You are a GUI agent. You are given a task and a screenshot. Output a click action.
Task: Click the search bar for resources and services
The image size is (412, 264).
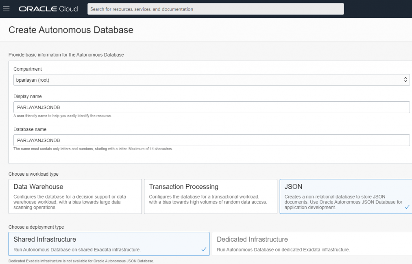pos(216,9)
